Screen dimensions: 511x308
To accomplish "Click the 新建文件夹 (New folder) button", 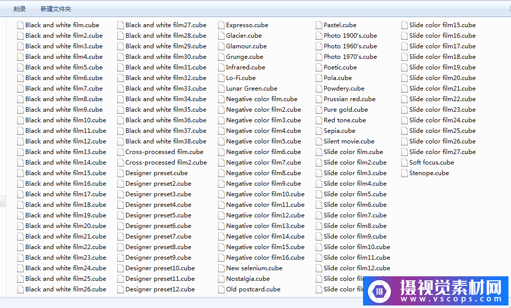I will click(x=56, y=9).
